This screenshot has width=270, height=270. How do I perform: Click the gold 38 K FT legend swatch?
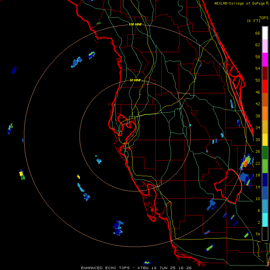point(265,127)
